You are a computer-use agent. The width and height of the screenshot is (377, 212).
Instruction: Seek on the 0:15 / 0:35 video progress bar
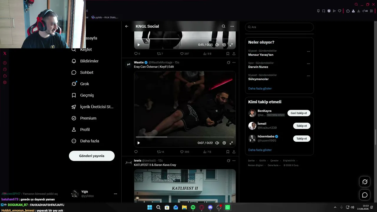coord(185,39)
